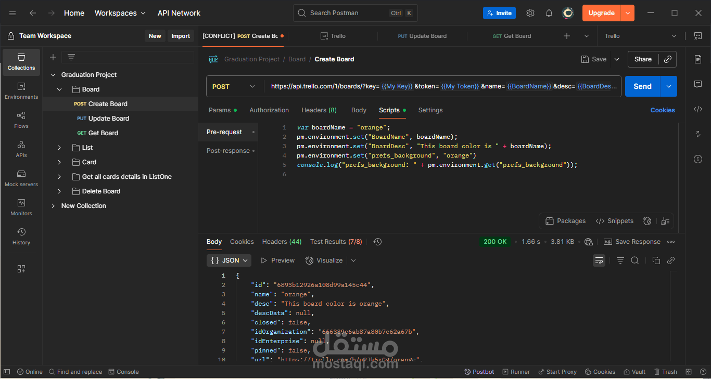Switch to the Post-response script tab
The image size is (711, 379).
coord(228,151)
